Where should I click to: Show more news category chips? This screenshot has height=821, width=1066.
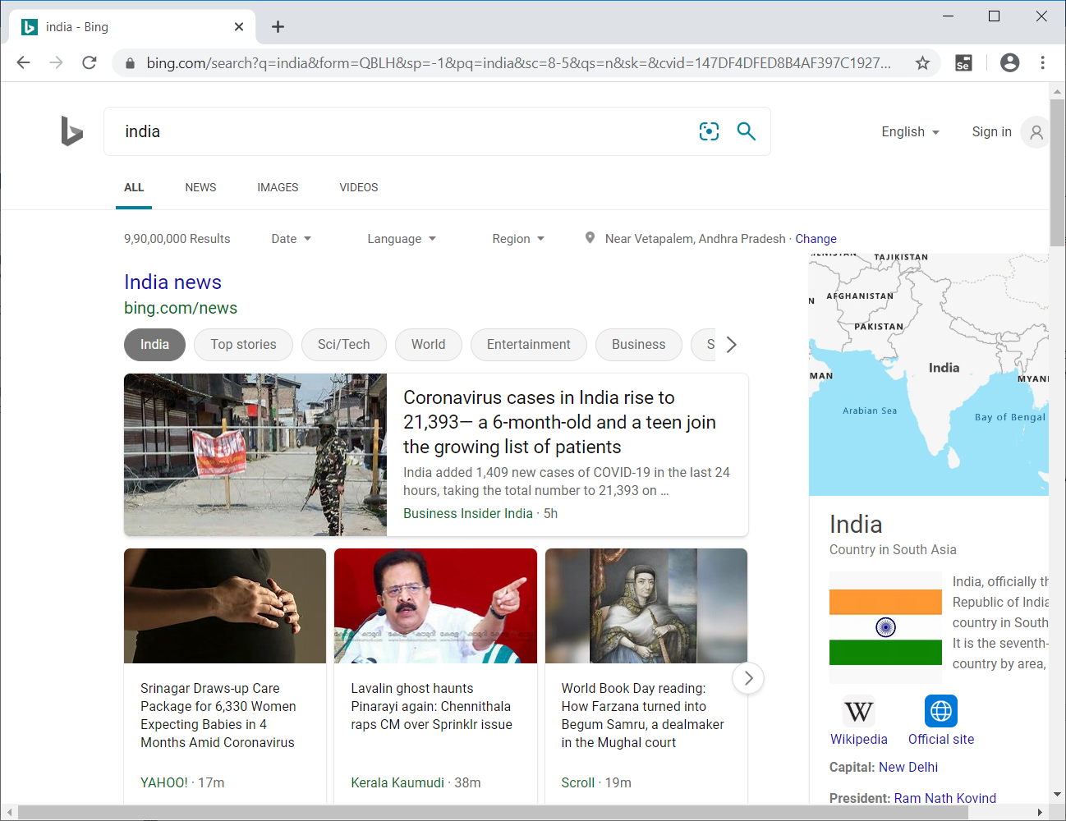pyautogui.click(x=732, y=345)
